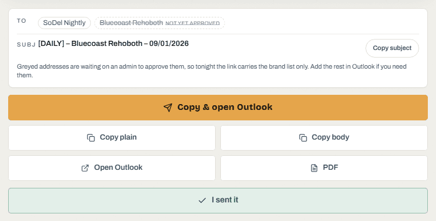Click the copy icon beside Copy body
This screenshot has height=221, width=436.
pos(303,138)
